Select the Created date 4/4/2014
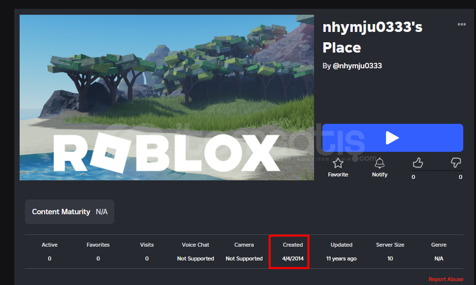The width and height of the screenshot is (476, 285). pyautogui.click(x=293, y=258)
